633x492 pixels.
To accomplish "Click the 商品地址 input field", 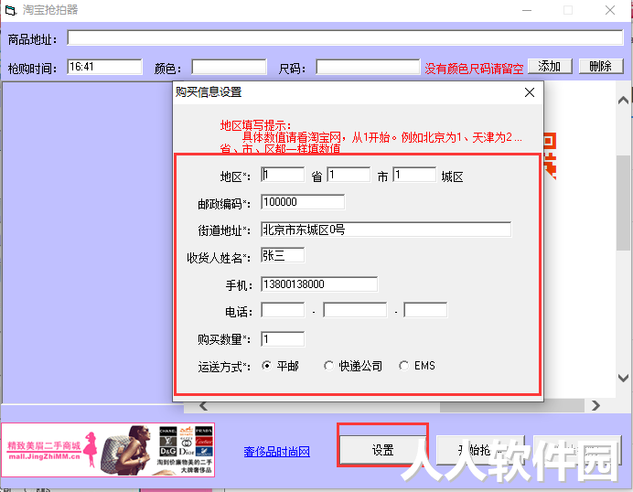I will coord(345,37).
